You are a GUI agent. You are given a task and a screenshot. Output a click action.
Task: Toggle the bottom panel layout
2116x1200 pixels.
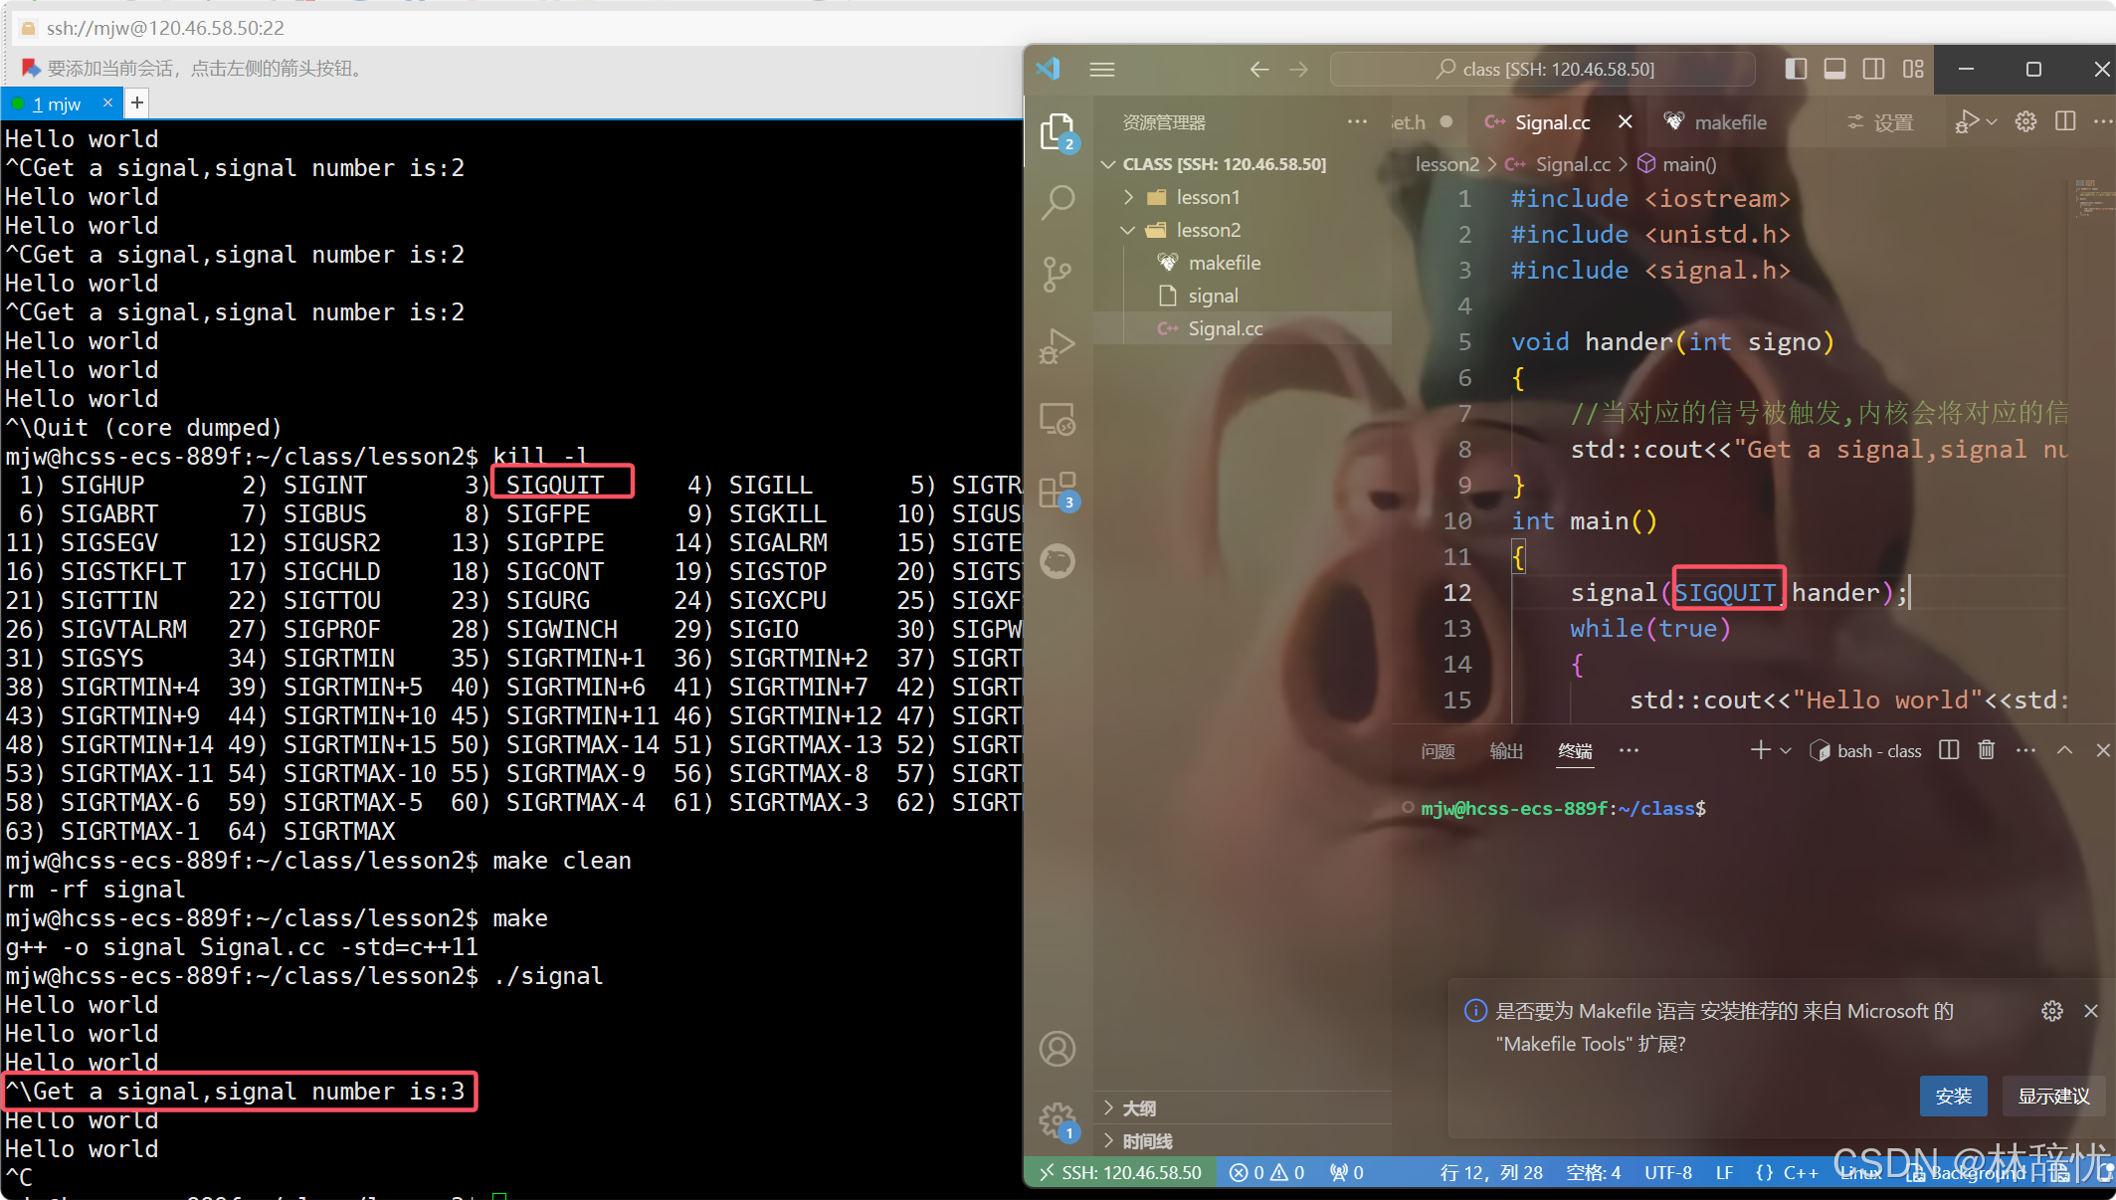click(x=1834, y=69)
